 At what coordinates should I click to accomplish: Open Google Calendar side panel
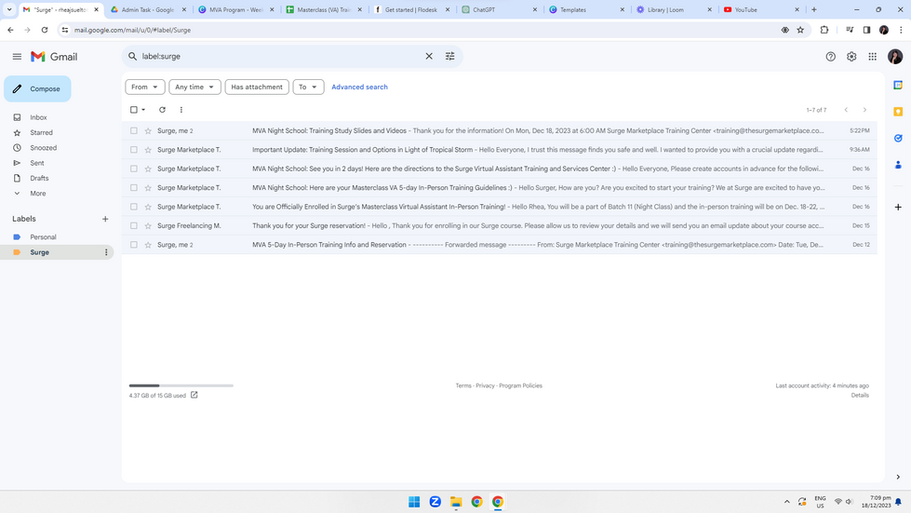898,85
